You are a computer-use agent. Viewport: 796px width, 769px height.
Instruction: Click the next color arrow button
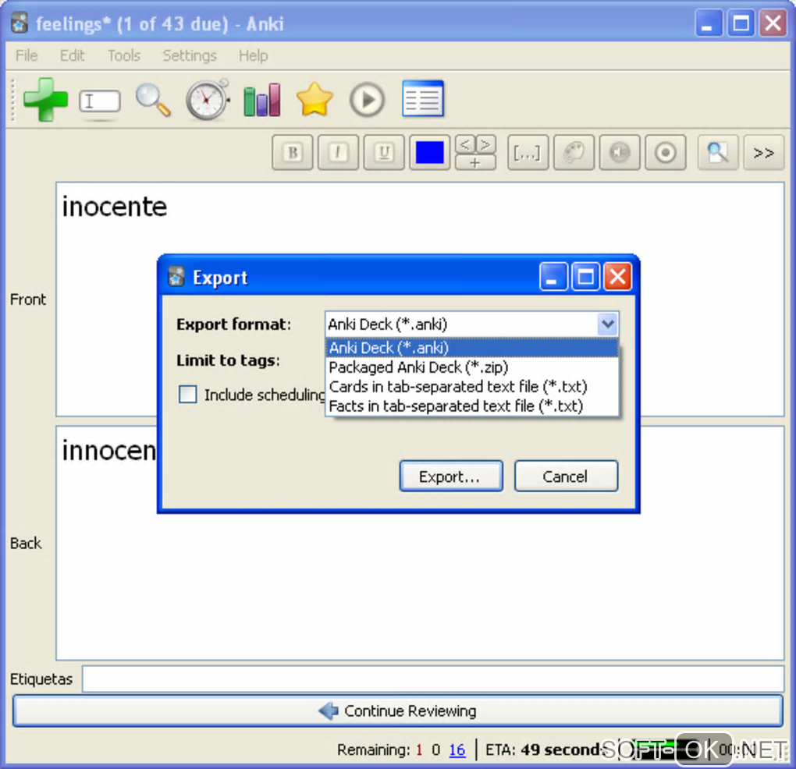[486, 144]
